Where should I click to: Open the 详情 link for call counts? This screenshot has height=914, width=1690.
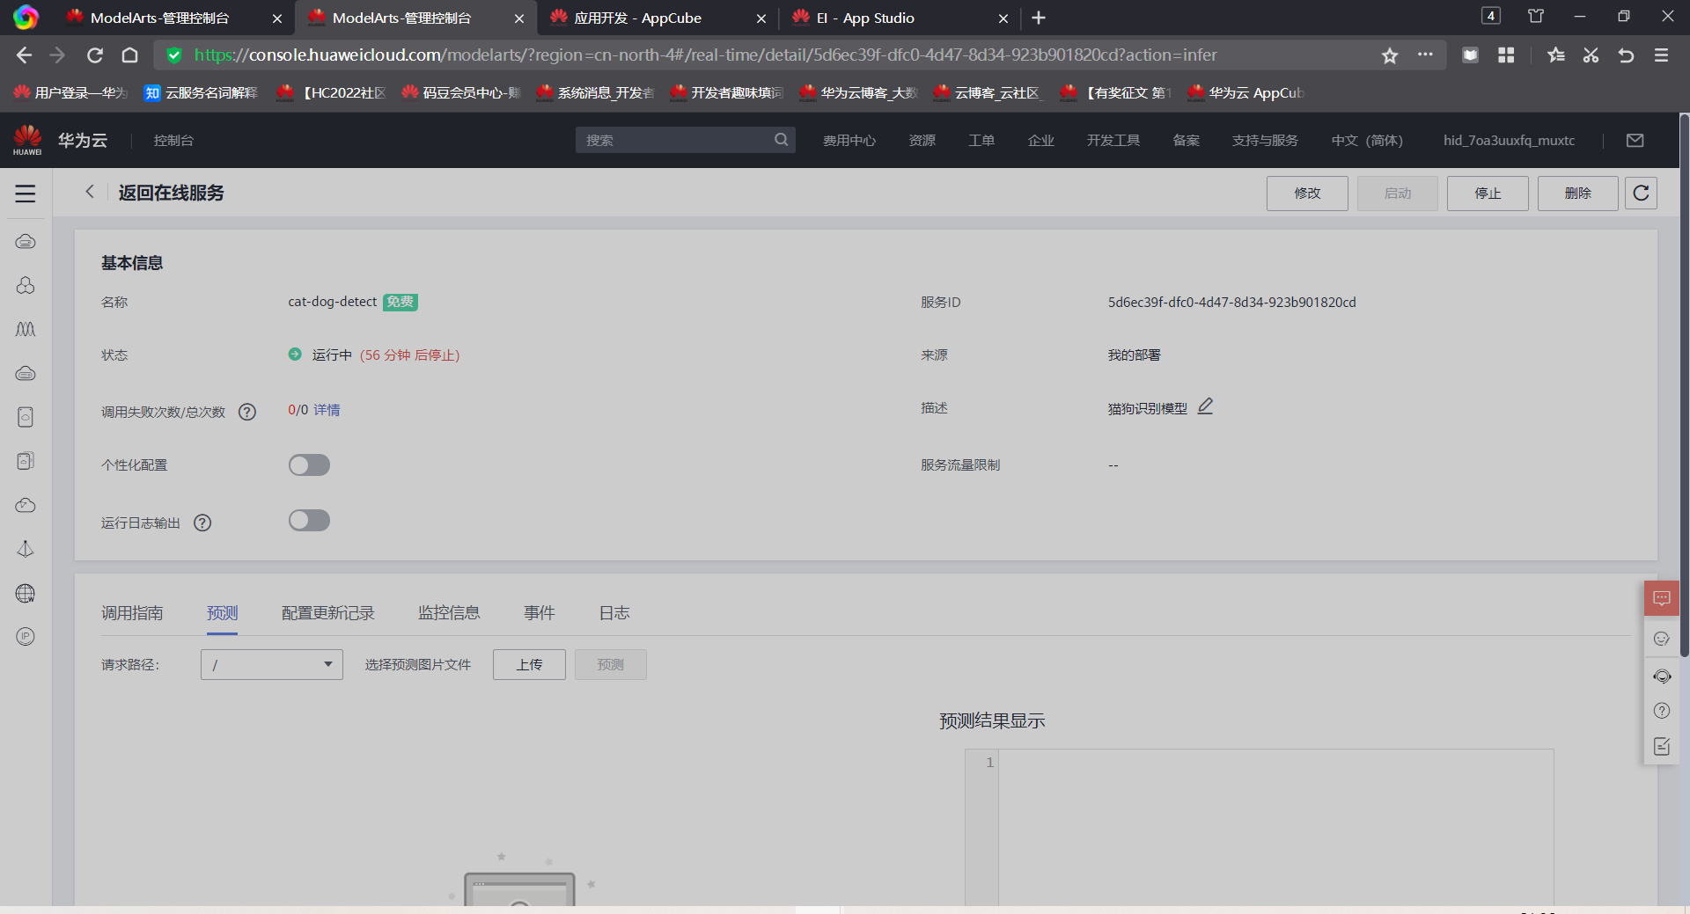[327, 410]
